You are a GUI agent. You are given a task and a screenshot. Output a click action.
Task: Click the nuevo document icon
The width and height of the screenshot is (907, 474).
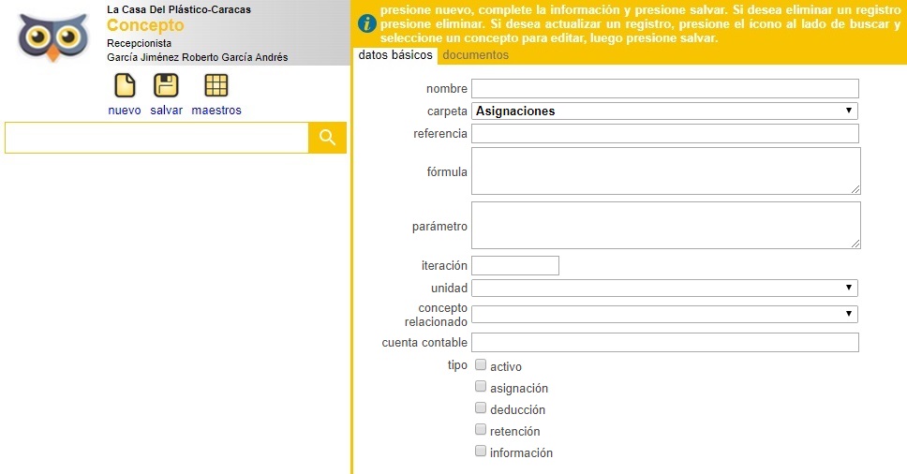point(125,85)
